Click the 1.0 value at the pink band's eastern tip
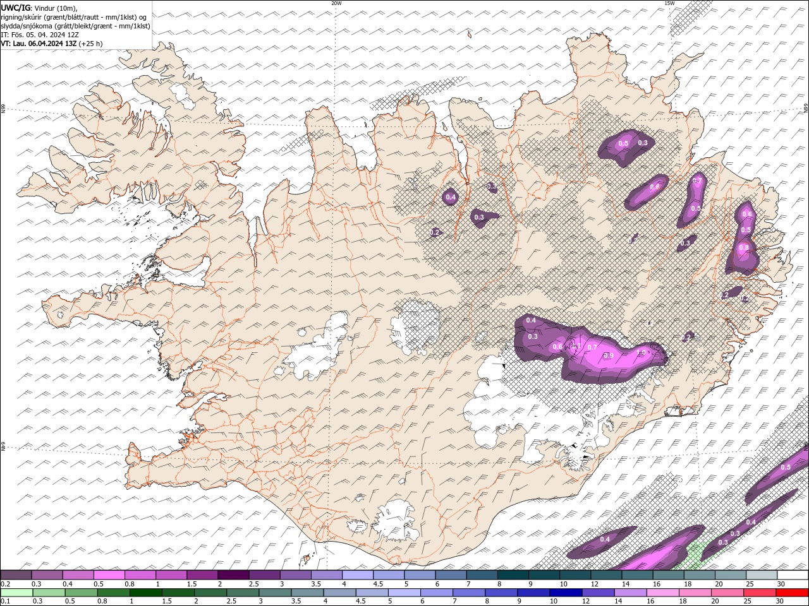Viewport: 809px width, 606px height. [642, 352]
